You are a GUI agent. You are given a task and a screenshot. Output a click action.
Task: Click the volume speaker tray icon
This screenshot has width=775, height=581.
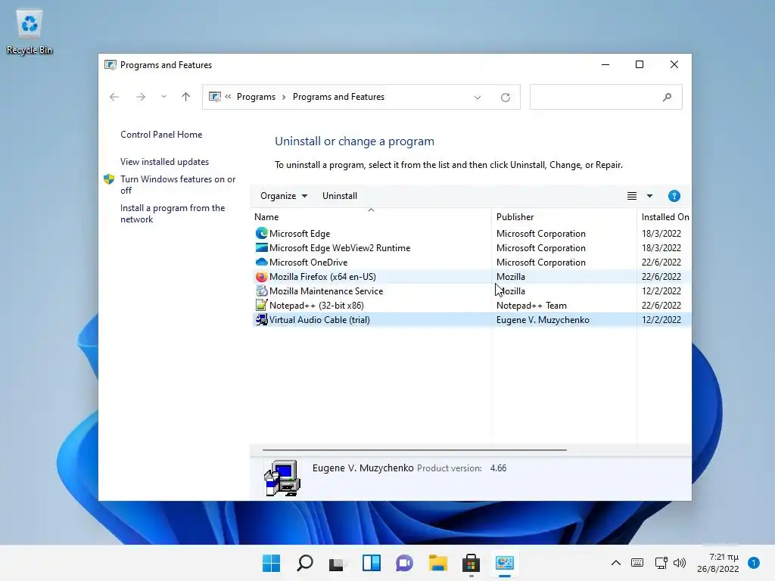(x=680, y=563)
